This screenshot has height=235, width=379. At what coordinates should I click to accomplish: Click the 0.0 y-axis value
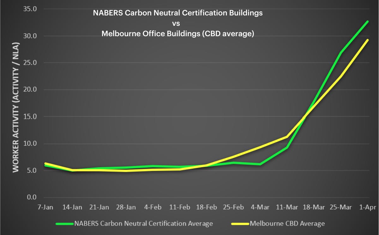pyautogui.click(x=32, y=198)
